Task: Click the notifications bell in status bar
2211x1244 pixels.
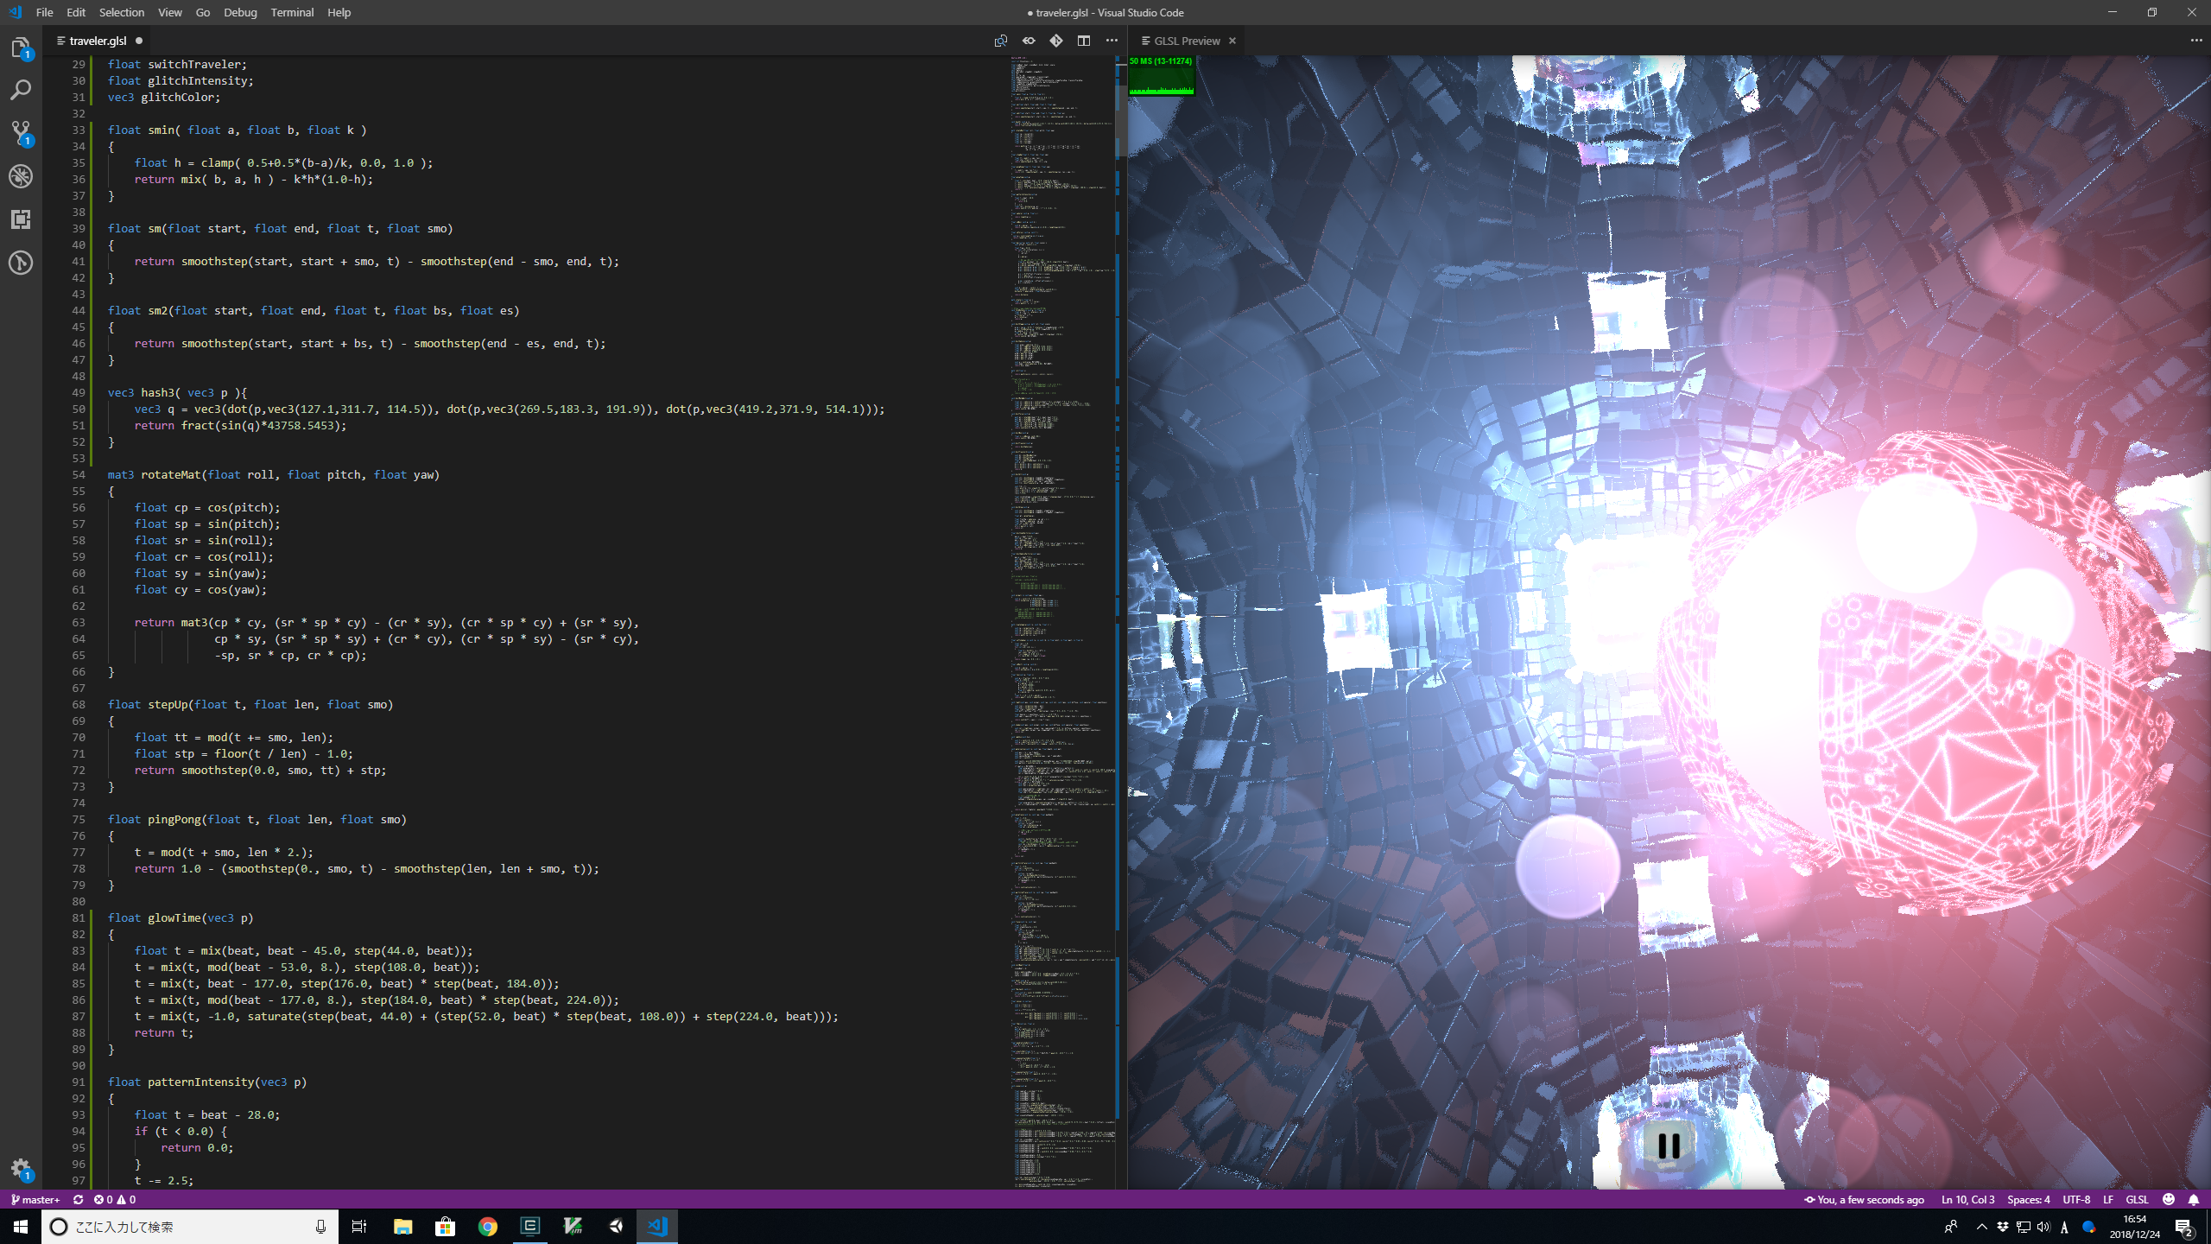Action: (2194, 1200)
